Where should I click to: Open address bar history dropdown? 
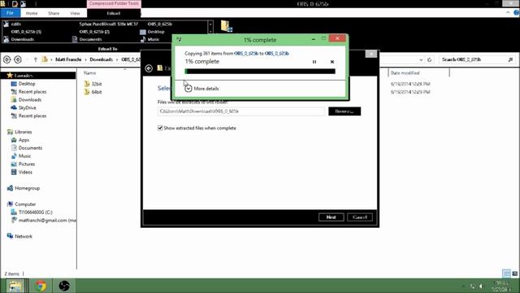pos(421,59)
